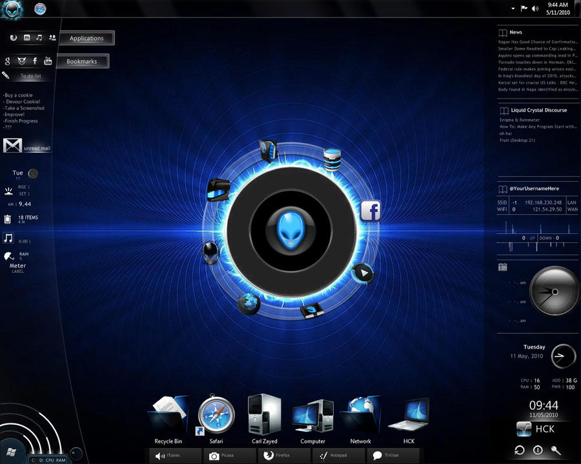The image size is (581, 464).
Task: Open the recycle bin '18 ITEMS' widget
Action: (21, 219)
